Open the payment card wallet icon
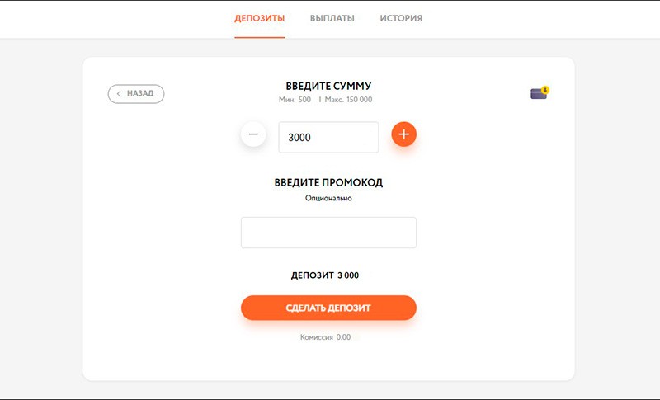 538,94
